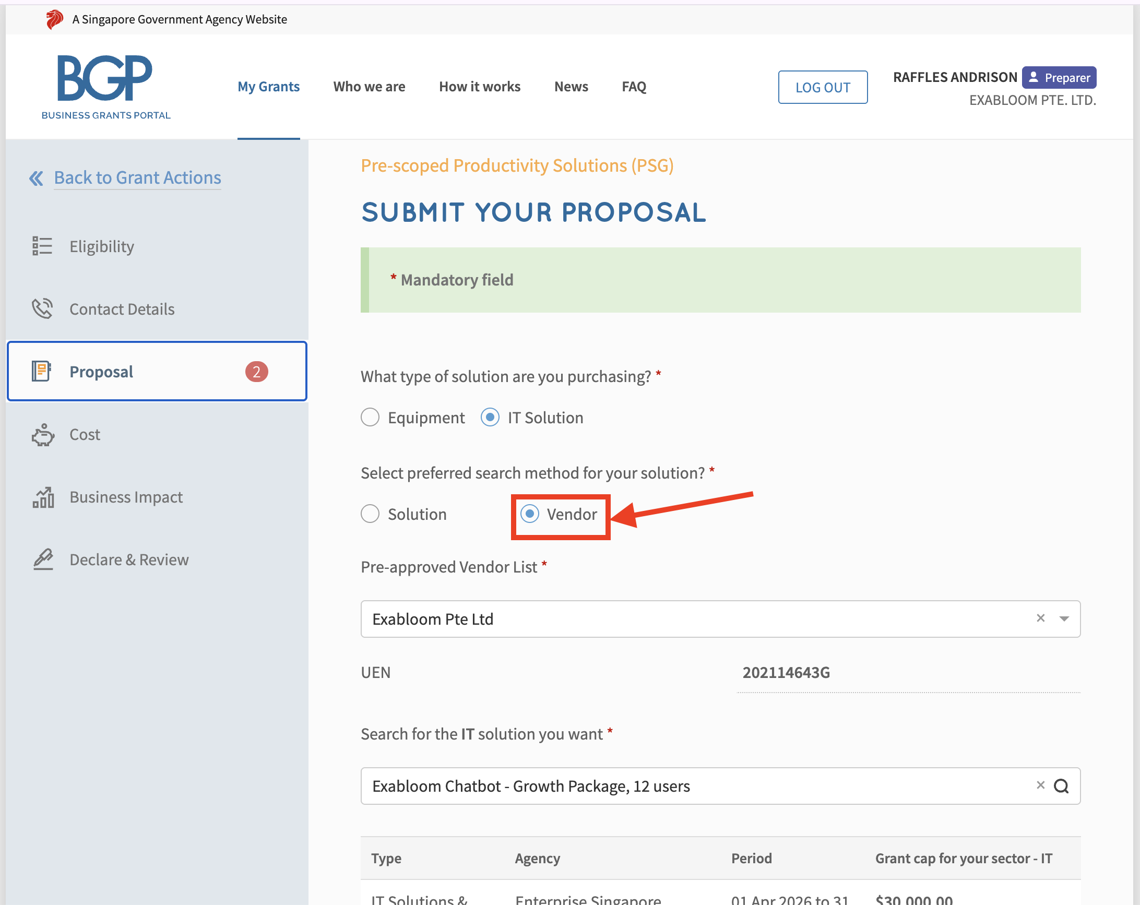Open the News page
The width and height of the screenshot is (1140, 905).
(x=571, y=87)
